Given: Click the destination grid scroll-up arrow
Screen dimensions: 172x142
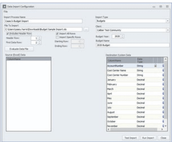Looking at the screenshot, I should pos(165,59).
